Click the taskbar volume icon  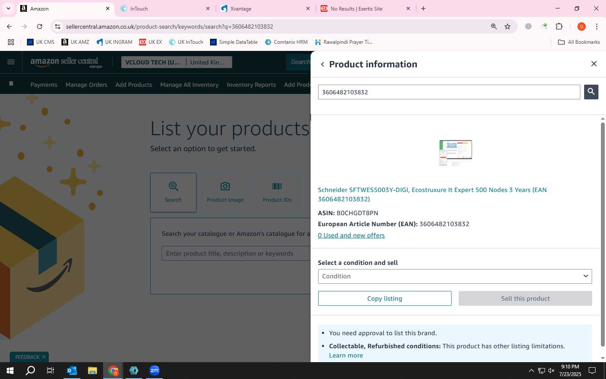[551, 371]
